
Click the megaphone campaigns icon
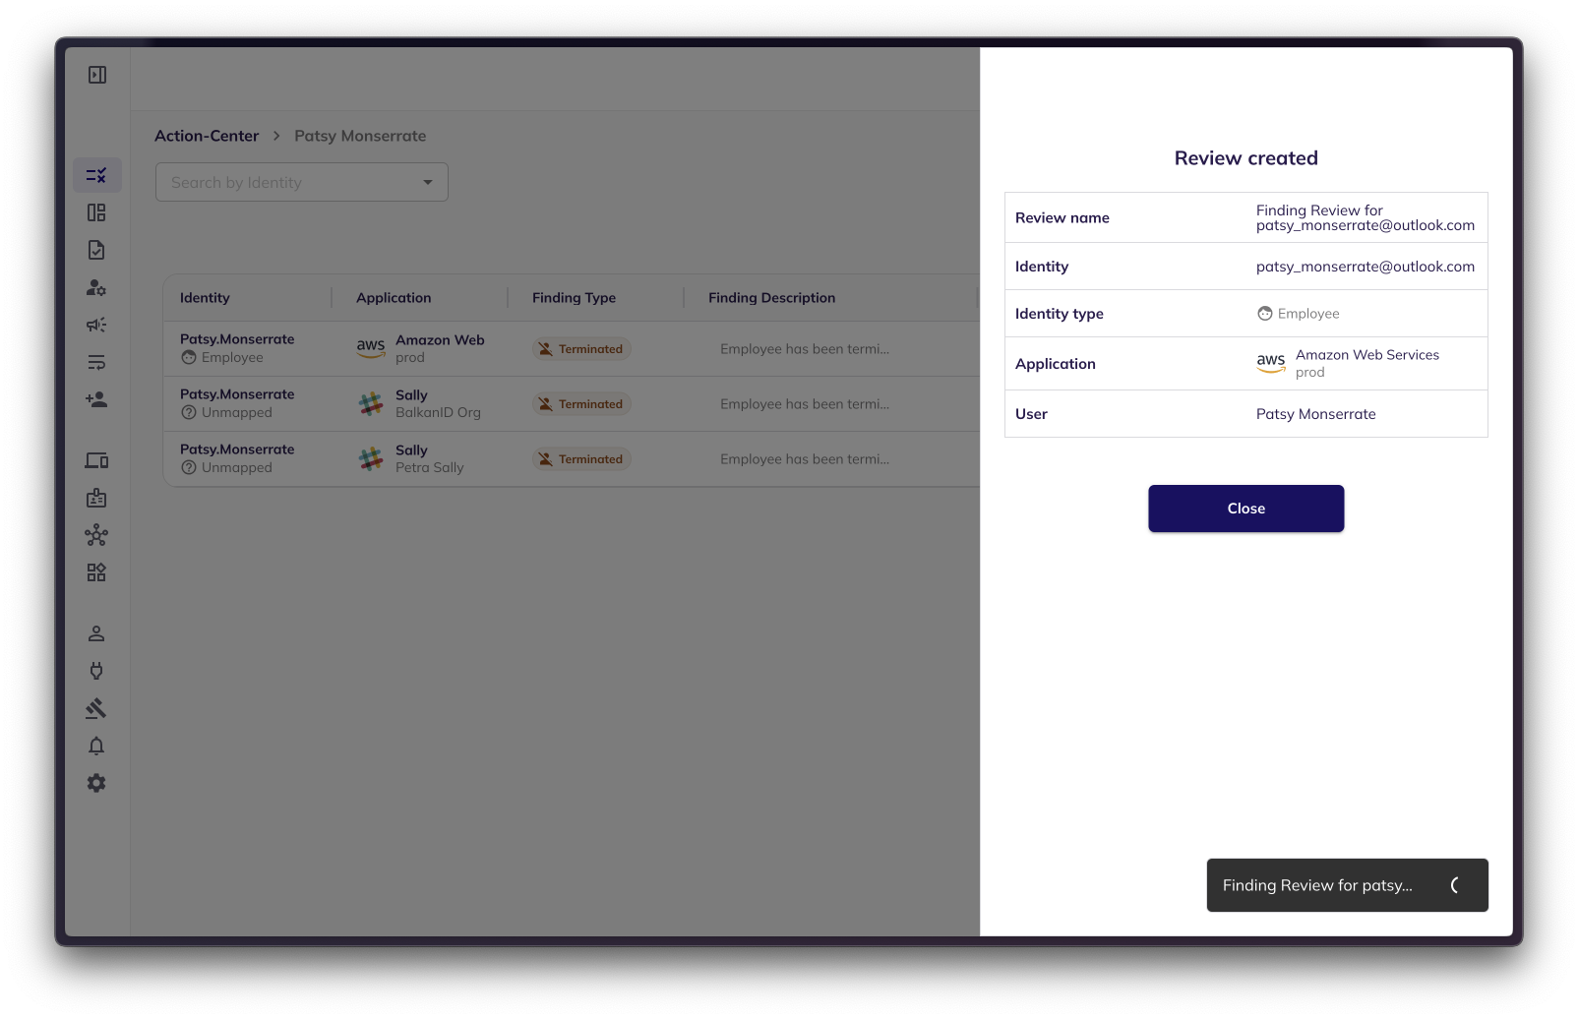coord(96,325)
